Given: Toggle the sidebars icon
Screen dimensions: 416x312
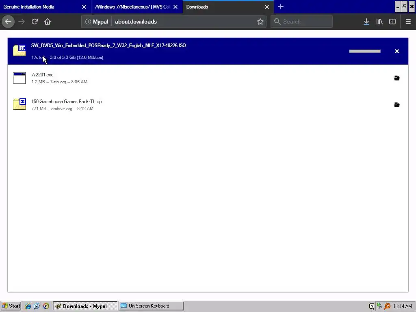Looking at the screenshot, I should pos(392,22).
